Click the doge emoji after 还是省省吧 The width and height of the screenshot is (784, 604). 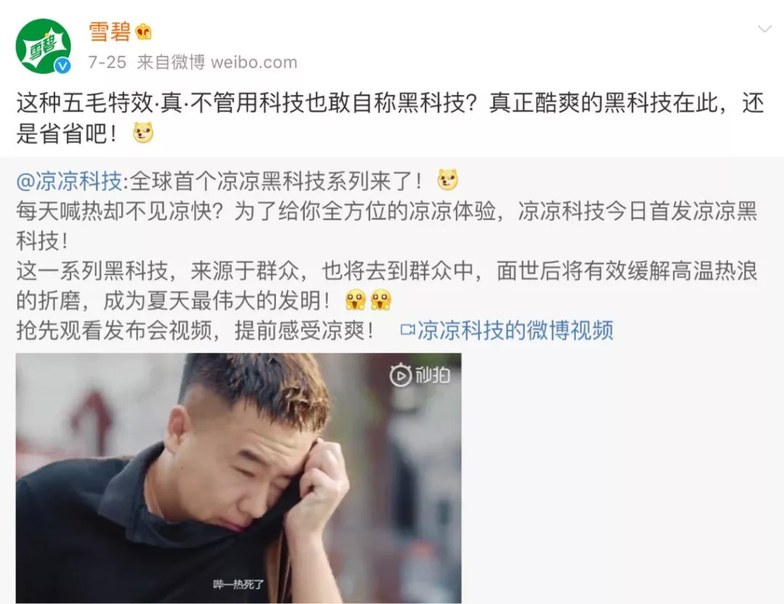click(x=143, y=134)
